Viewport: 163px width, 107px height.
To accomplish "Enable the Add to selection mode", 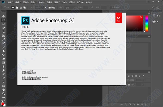I will [x=17, y=8].
